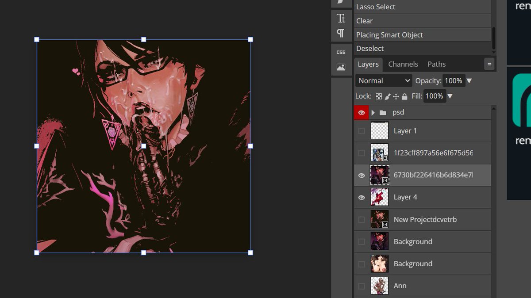Hide the psd folder group
The height and width of the screenshot is (298, 531).
coord(362,113)
